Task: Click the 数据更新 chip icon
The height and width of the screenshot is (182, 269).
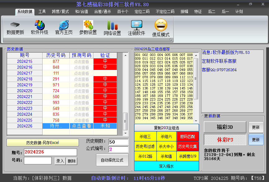Action: click(15, 25)
